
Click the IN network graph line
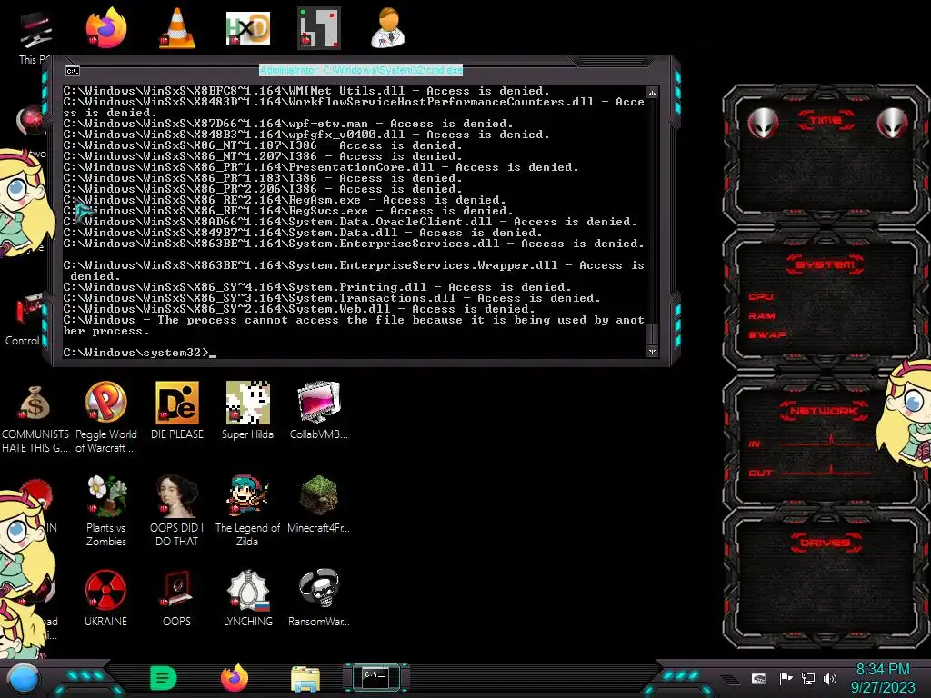coord(826,442)
